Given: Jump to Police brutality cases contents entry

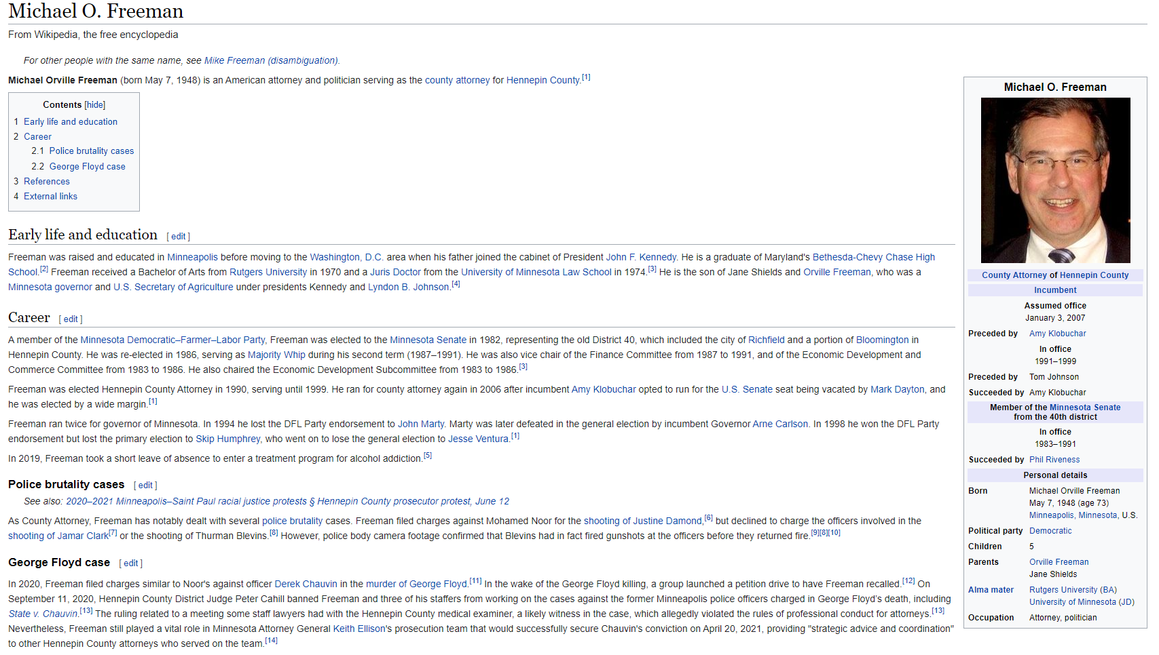Looking at the screenshot, I should click(x=92, y=151).
